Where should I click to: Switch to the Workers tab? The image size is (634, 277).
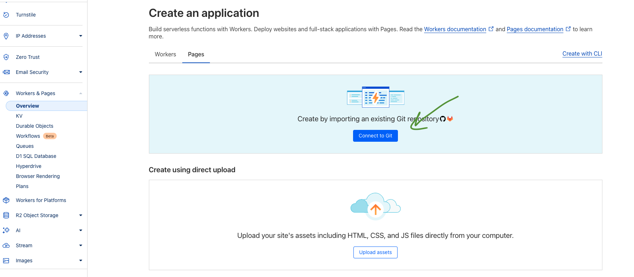[x=165, y=54]
